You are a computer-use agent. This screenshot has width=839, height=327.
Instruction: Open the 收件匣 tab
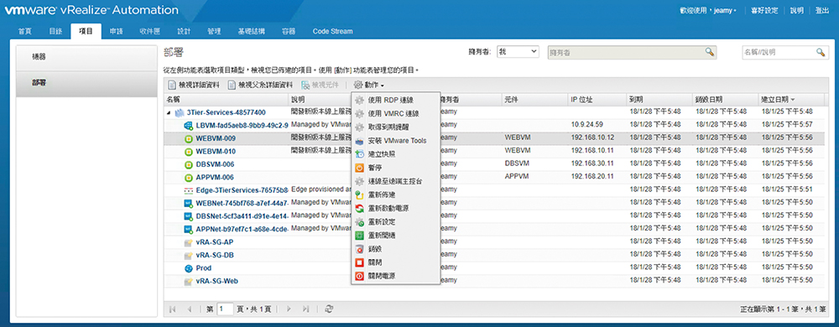pos(150,31)
